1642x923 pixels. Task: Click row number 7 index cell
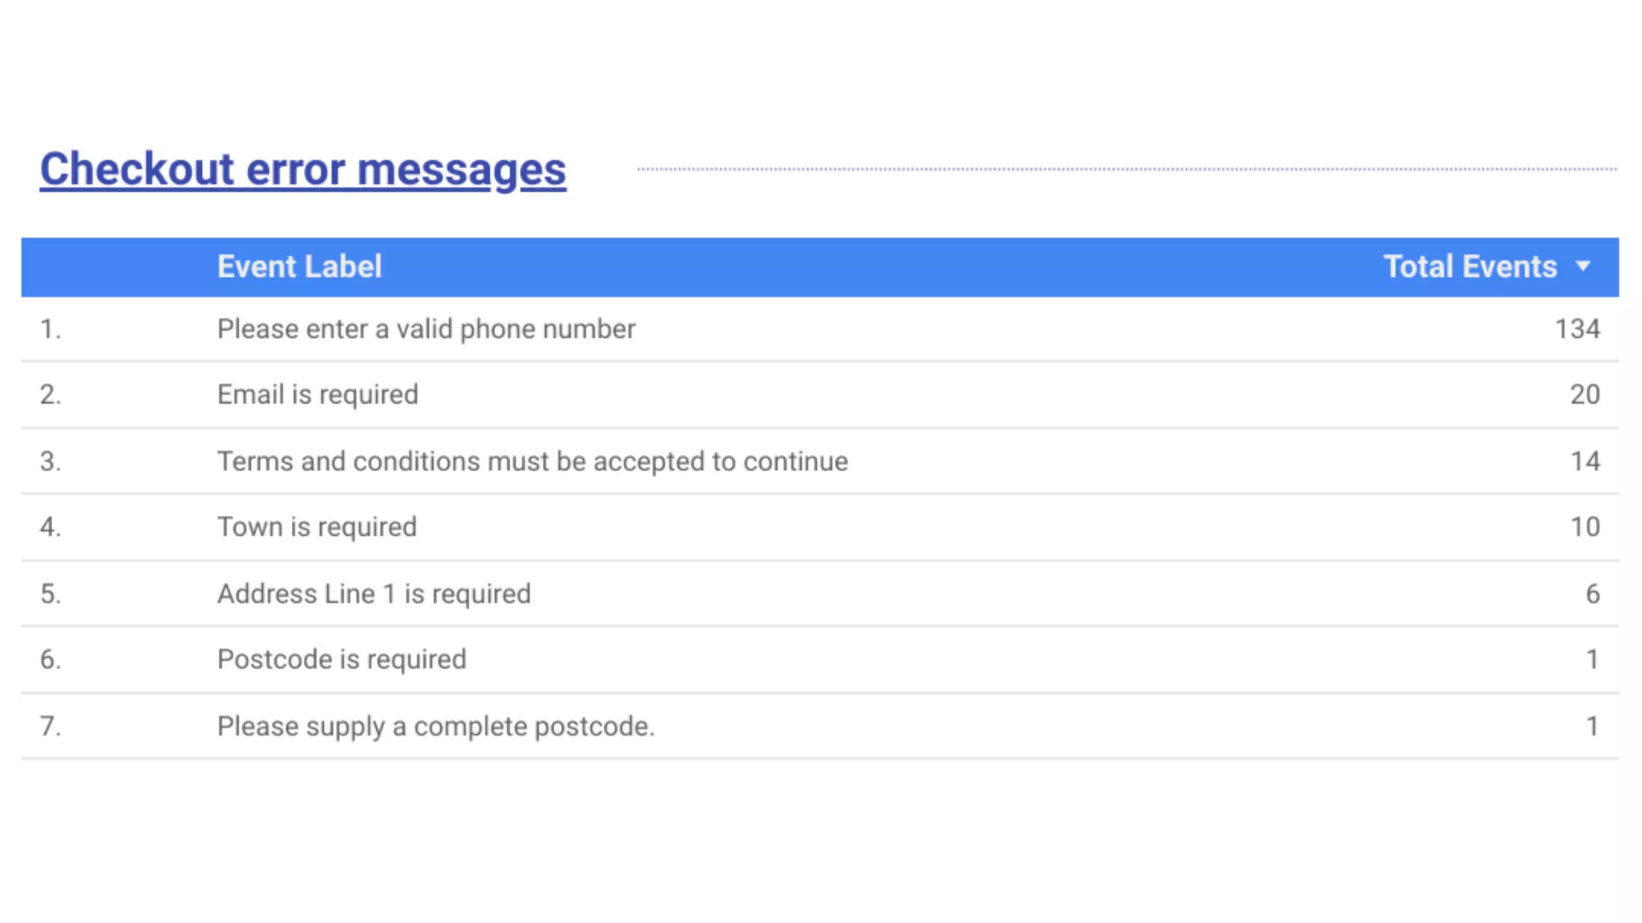(51, 727)
